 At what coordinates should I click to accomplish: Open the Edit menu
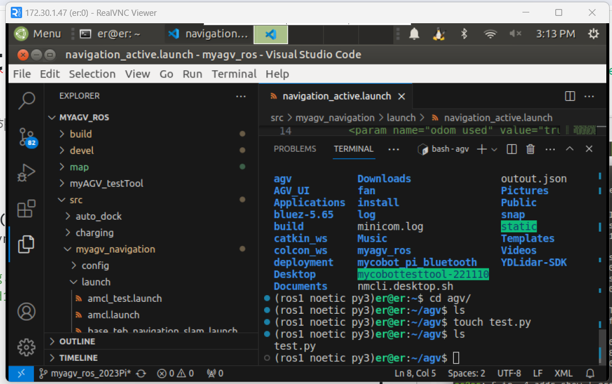coord(50,74)
